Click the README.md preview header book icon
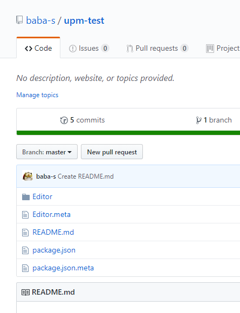Viewport: 240px width, 313px height. [x=25, y=292]
